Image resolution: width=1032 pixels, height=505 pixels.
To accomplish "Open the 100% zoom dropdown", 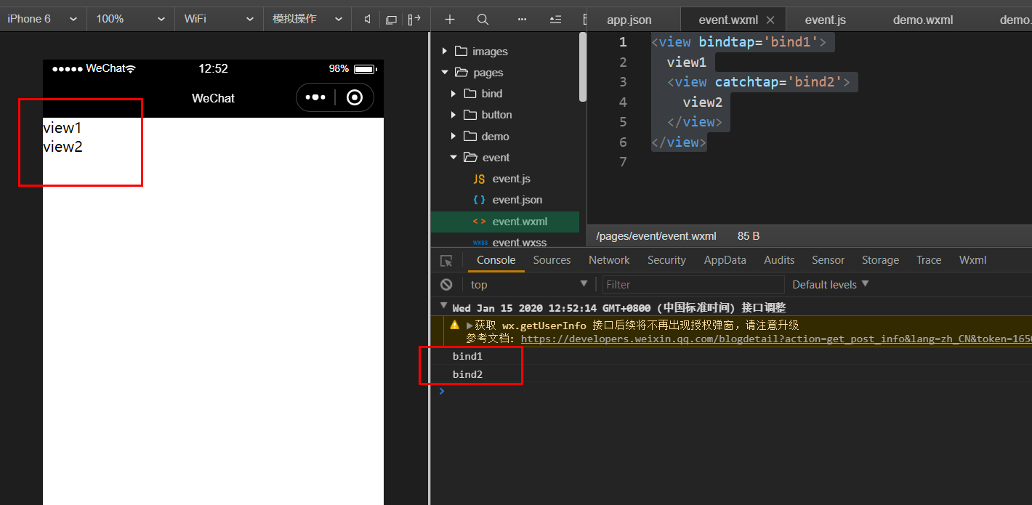I will [131, 19].
